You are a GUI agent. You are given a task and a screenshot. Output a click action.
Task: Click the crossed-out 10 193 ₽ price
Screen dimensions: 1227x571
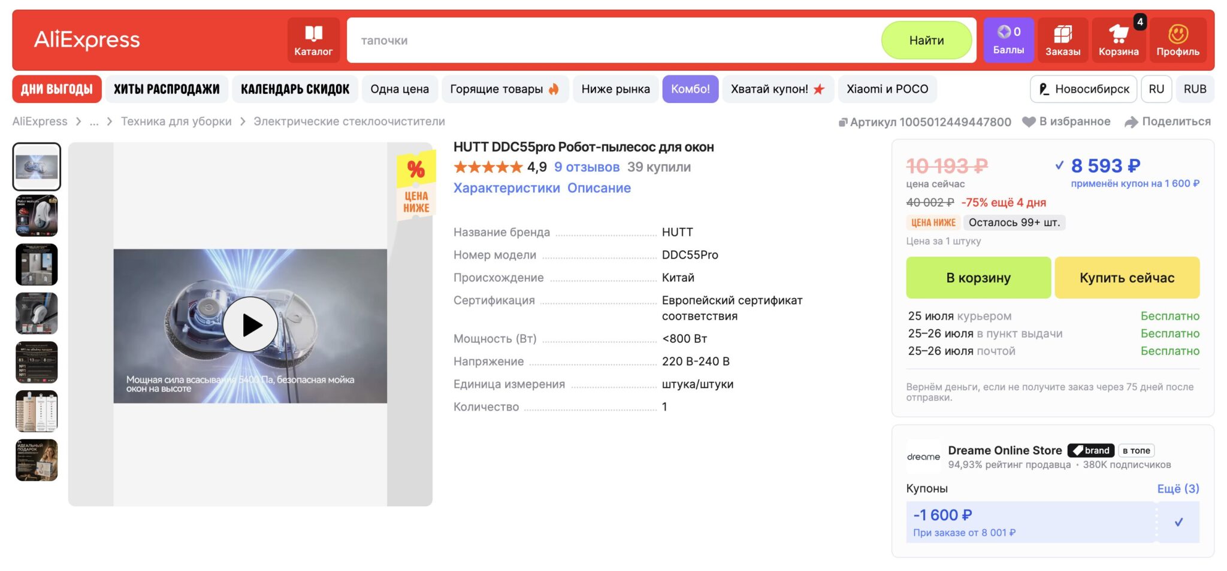(947, 165)
